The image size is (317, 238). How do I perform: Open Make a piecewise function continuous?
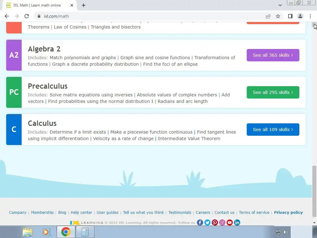(151, 132)
